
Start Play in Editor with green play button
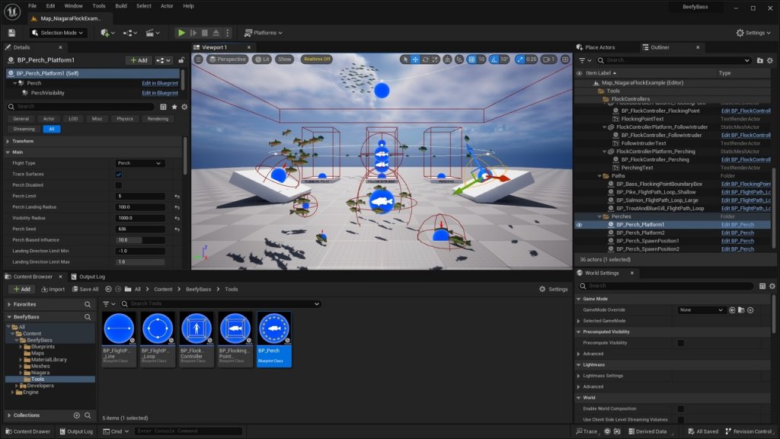coord(181,33)
